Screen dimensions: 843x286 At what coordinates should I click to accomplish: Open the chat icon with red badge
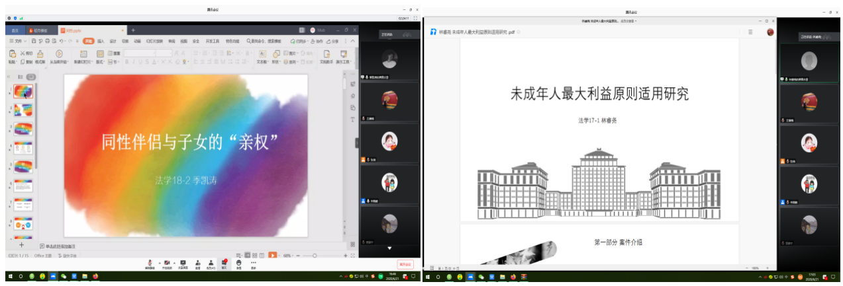point(224,262)
